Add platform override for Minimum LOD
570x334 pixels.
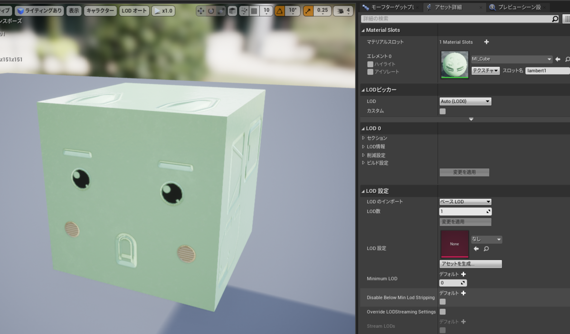(x=463, y=274)
